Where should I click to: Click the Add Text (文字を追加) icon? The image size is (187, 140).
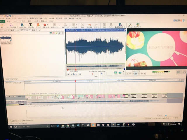point(30,25)
